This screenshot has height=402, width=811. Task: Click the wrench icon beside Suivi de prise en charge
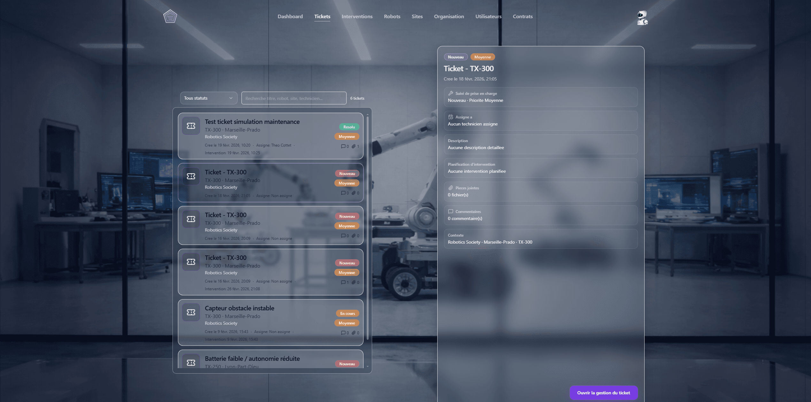(x=451, y=93)
